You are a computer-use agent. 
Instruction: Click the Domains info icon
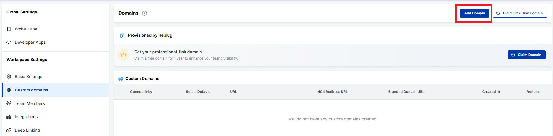click(144, 13)
